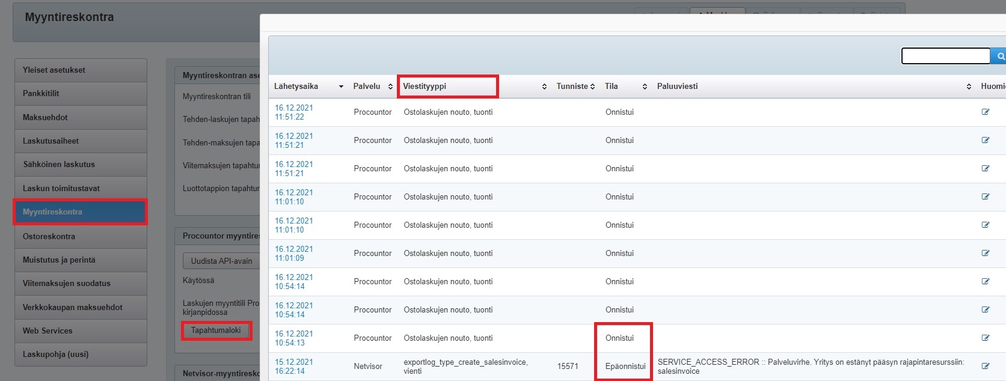Click the Tapahtumaloki button

click(216, 331)
